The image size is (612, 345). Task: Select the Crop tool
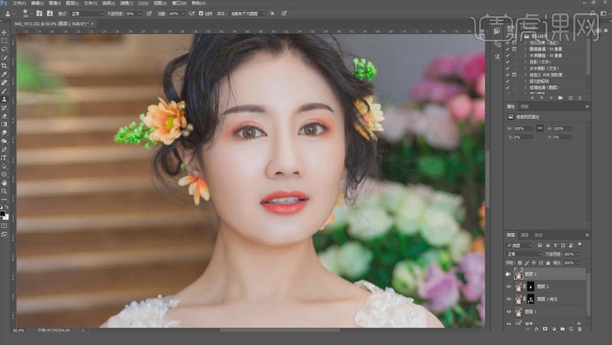pyautogui.click(x=4, y=66)
